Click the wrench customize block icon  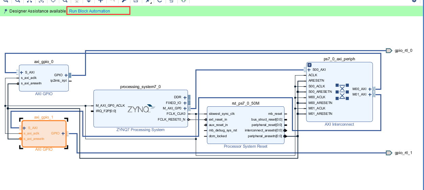(x=124, y=1)
